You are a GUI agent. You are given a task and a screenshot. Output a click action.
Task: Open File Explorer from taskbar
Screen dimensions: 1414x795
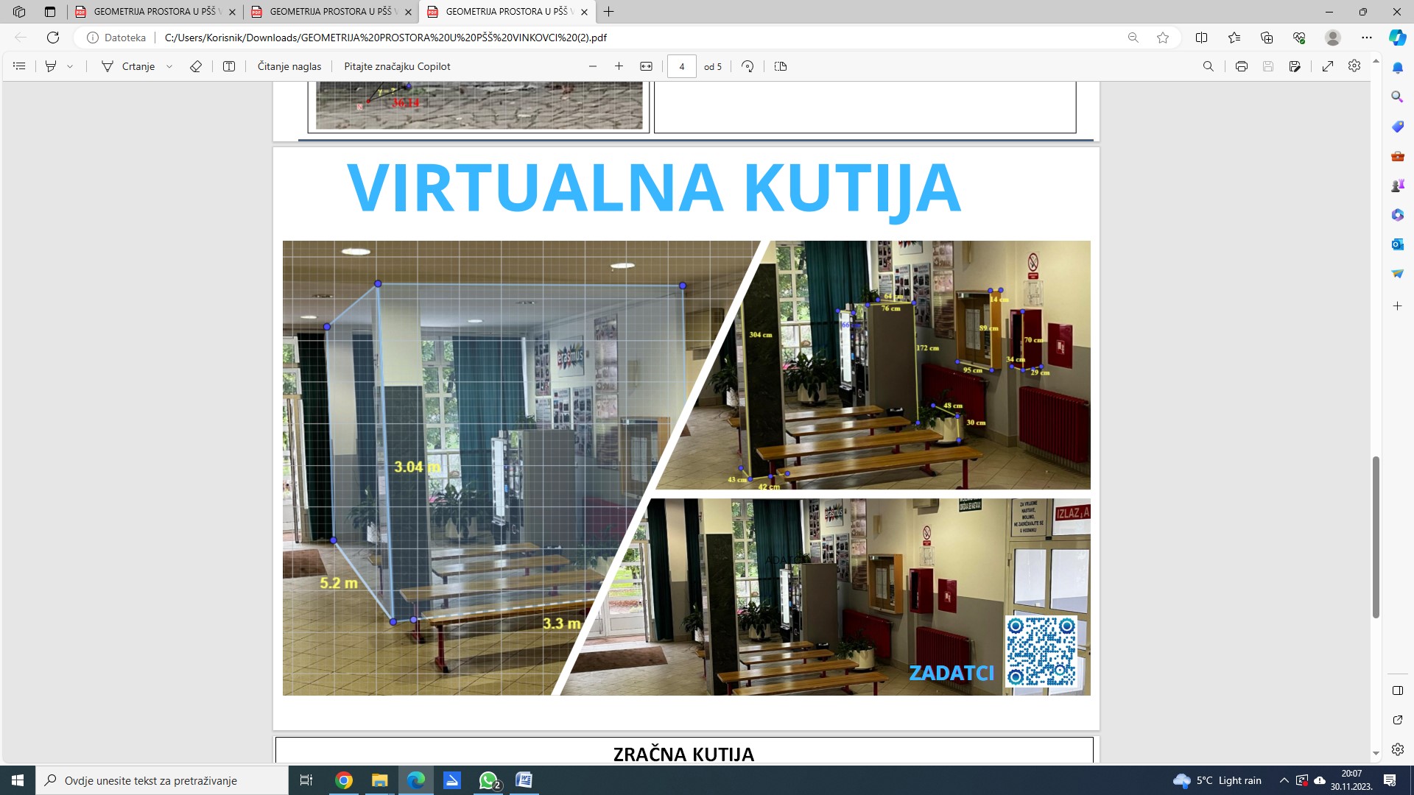pyautogui.click(x=380, y=780)
